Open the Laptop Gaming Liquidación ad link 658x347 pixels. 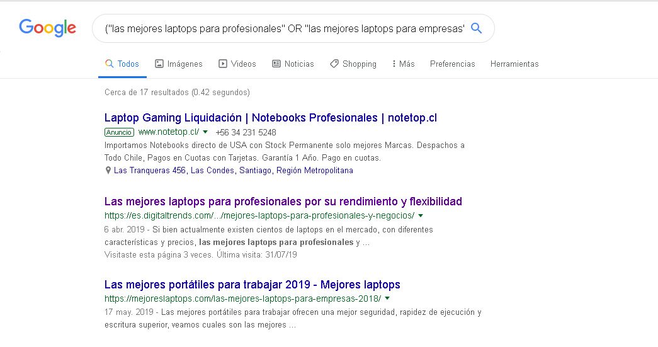[270, 118]
